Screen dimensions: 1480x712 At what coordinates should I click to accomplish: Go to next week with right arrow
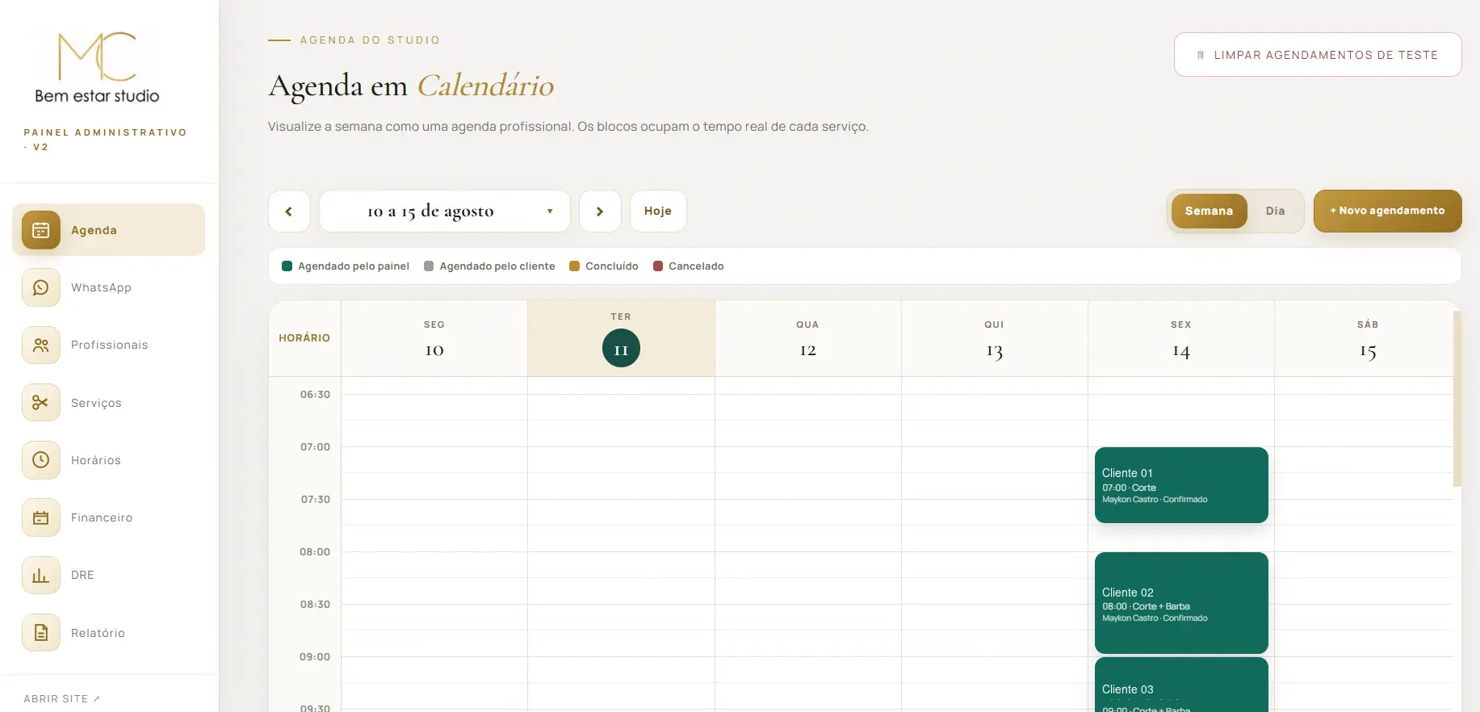click(x=600, y=212)
